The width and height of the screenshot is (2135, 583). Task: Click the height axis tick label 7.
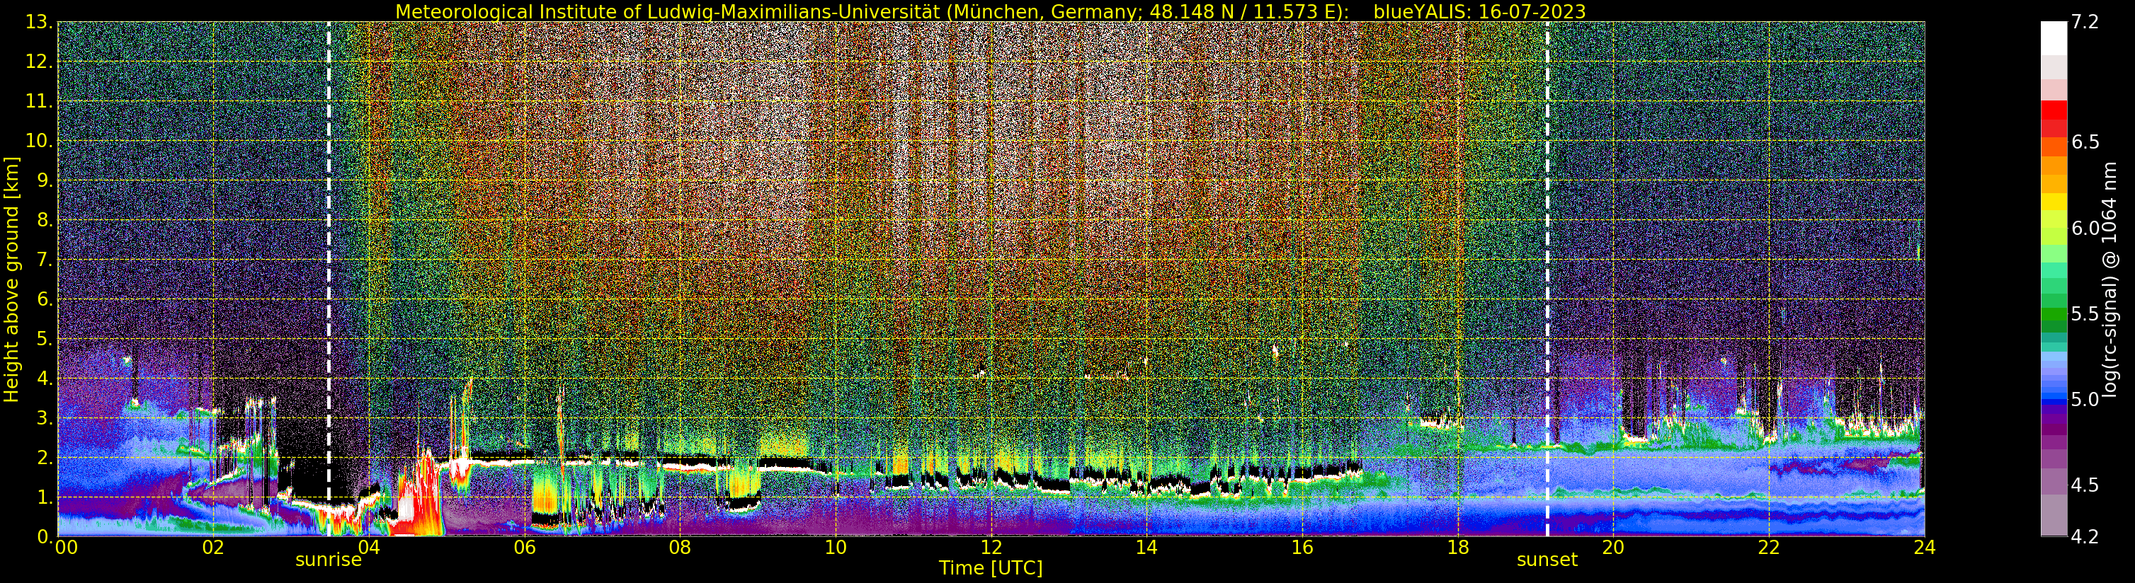click(45, 260)
